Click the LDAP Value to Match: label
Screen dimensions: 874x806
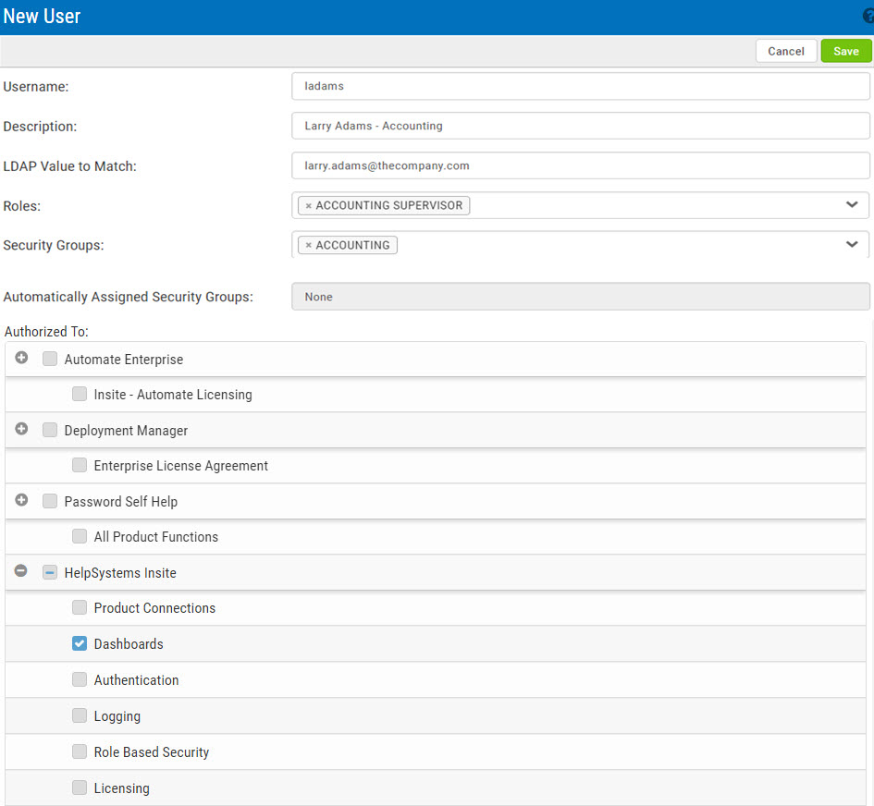click(69, 166)
